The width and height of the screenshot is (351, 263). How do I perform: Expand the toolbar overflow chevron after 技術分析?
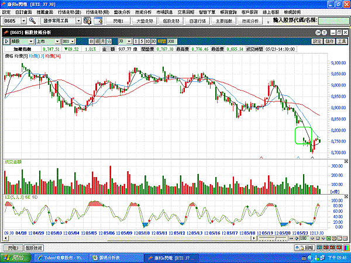coord(268,22)
